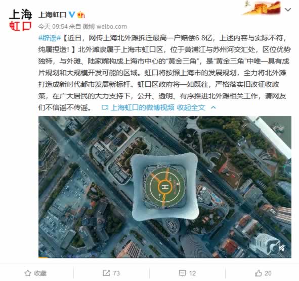
Task: Toggle 收藏 favorite star
Action: [x=35, y=273]
